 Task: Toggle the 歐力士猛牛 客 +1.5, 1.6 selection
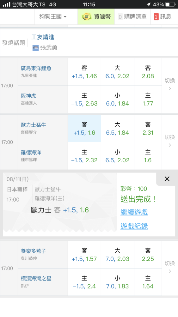(x=84, y=129)
